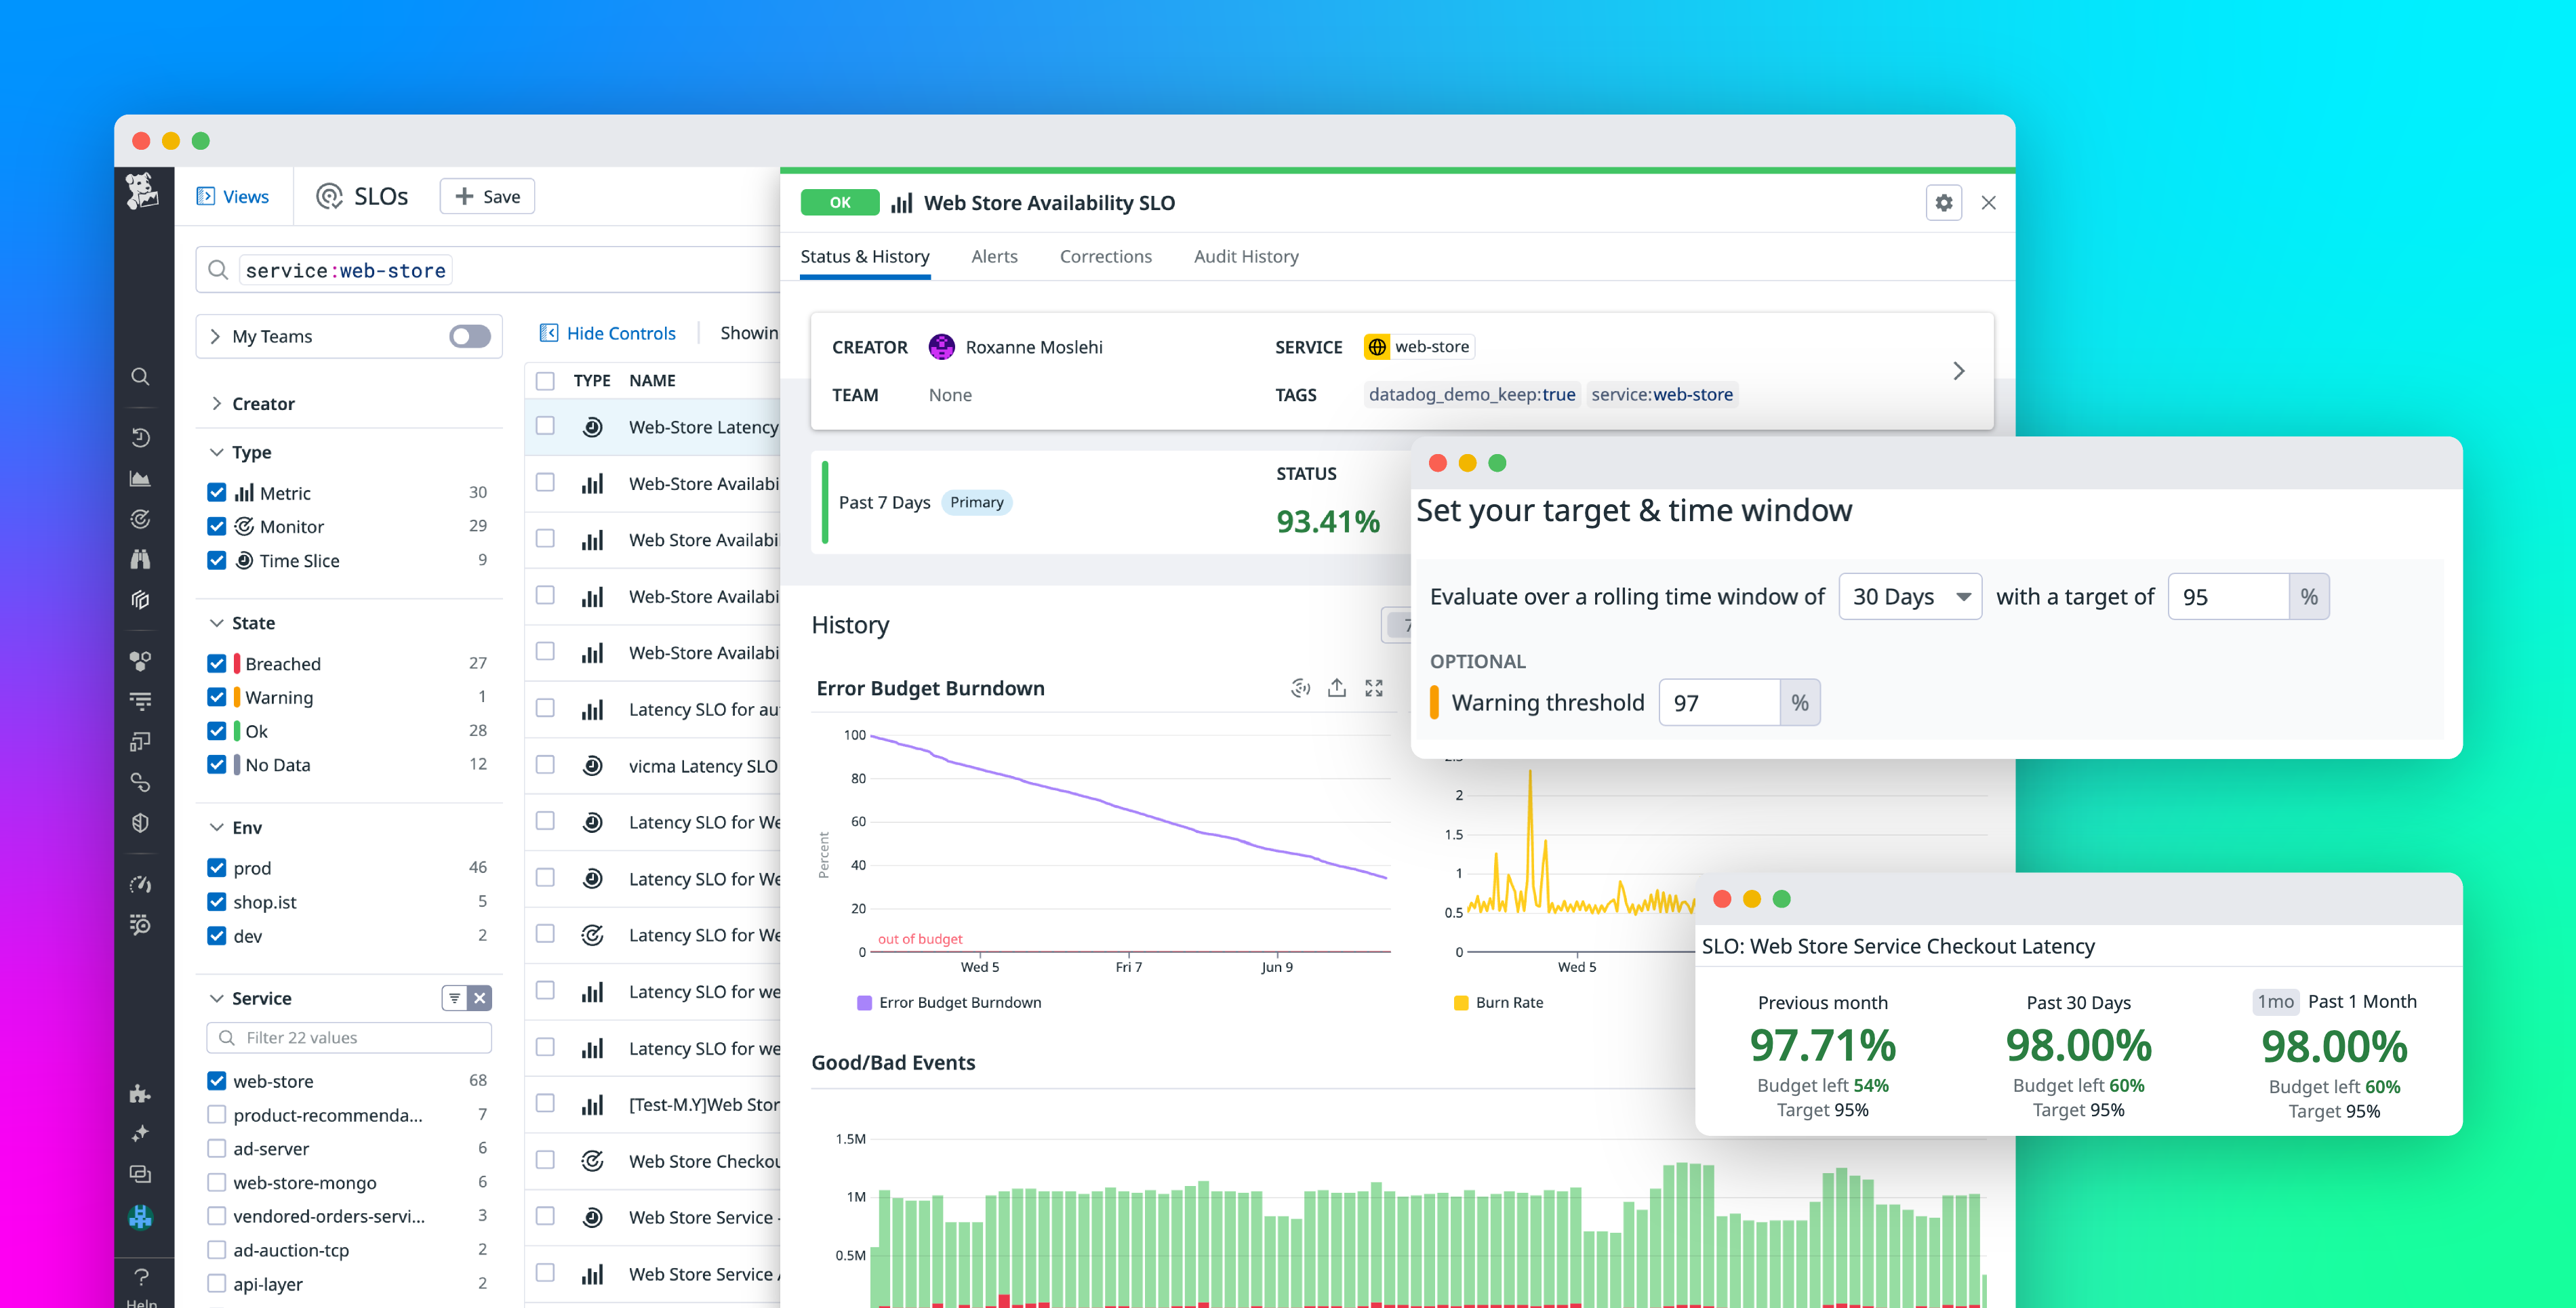This screenshot has height=1308, width=2576.
Task: Select the binoculars APM icon in the sidebar
Action: [x=141, y=558]
